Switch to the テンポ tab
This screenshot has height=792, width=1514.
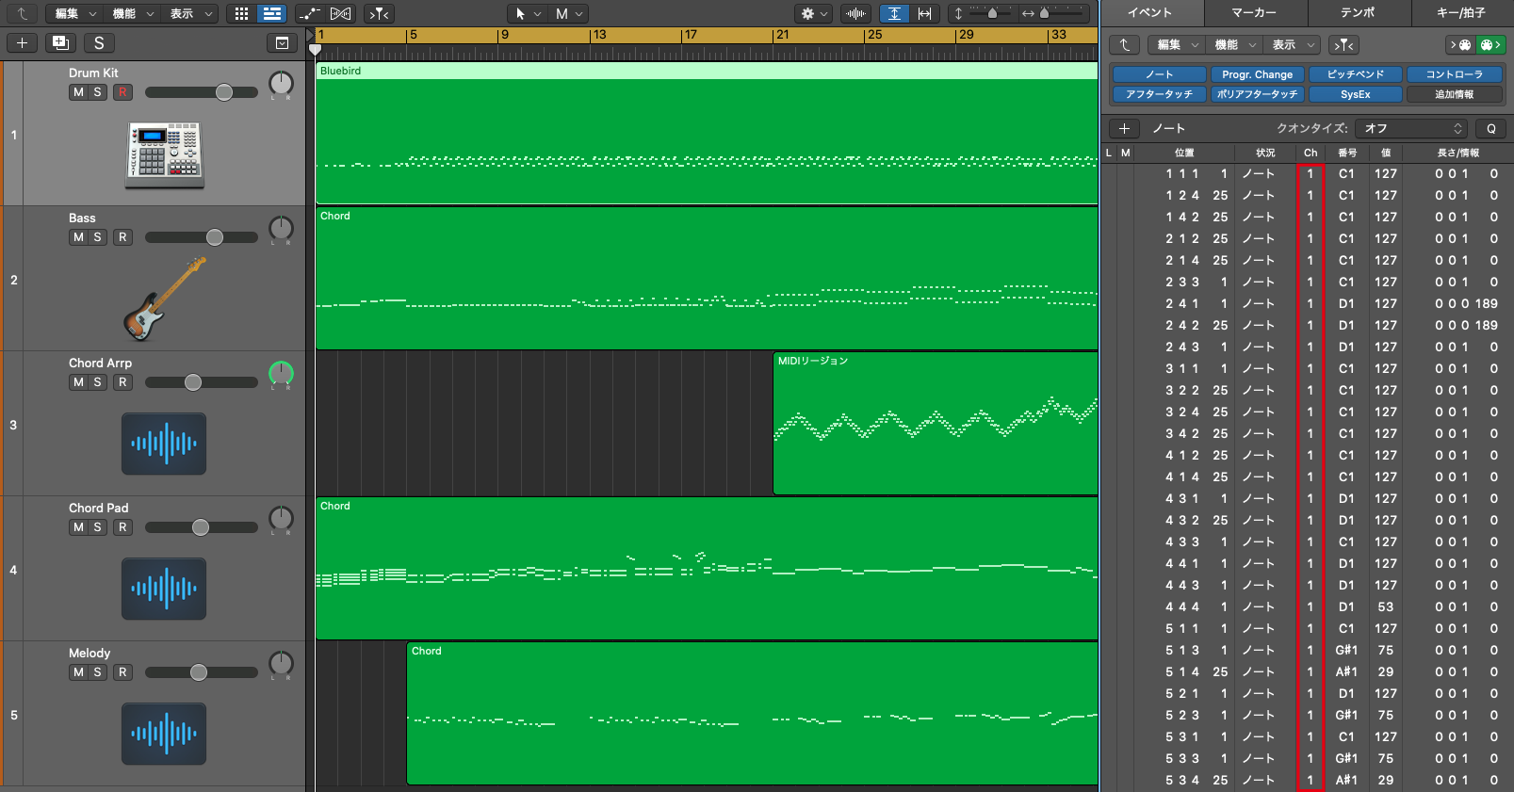point(1359,12)
